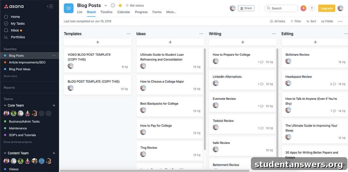The width and height of the screenshot is (348, 172).
Task: Switch to the Timeline tab
Action: pyautogui.click(x=106, y=12)
